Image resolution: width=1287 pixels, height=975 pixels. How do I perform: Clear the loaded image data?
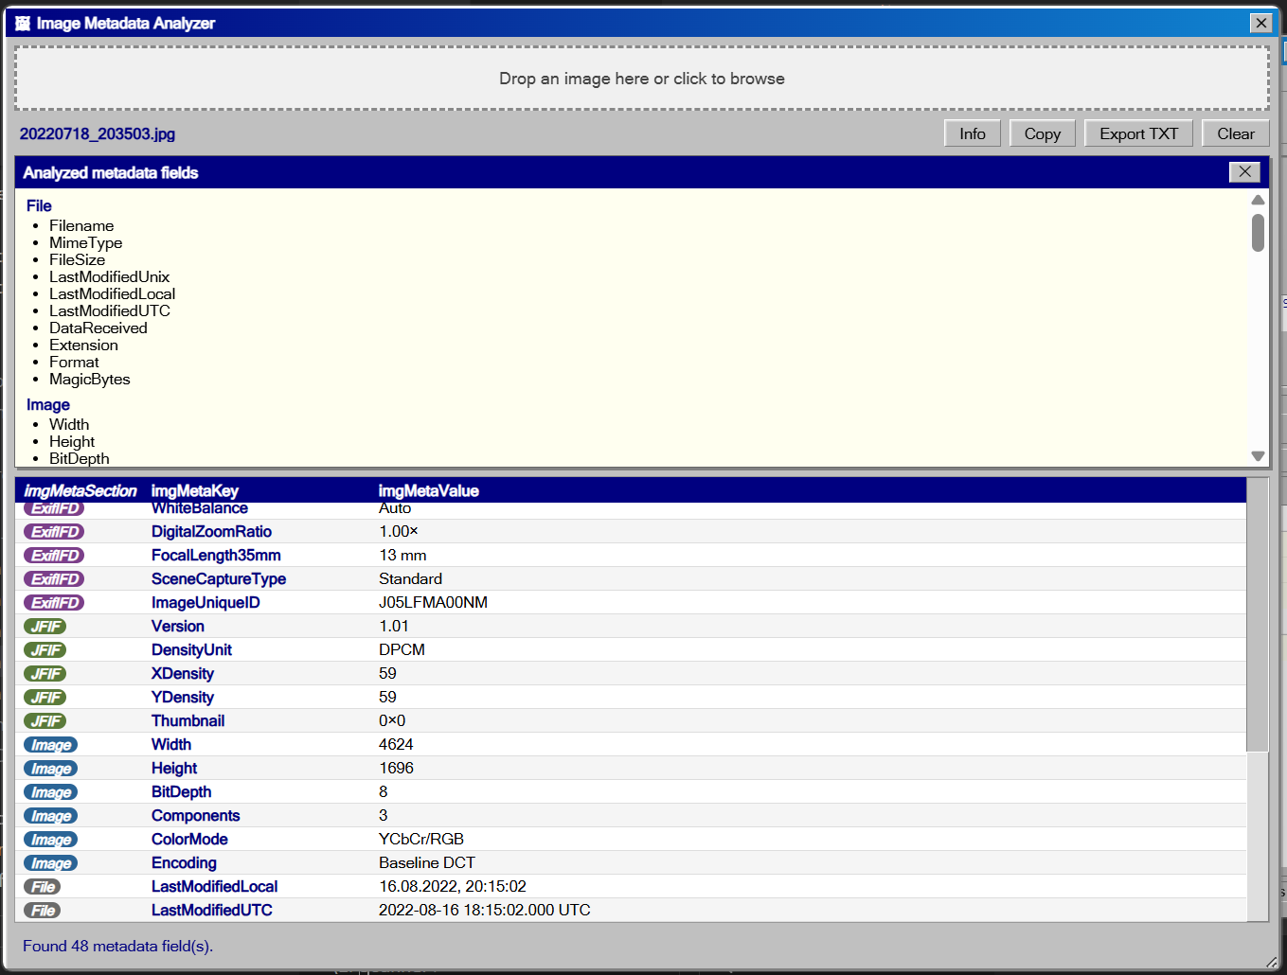pyautogui.click(x=1236, y=133)
